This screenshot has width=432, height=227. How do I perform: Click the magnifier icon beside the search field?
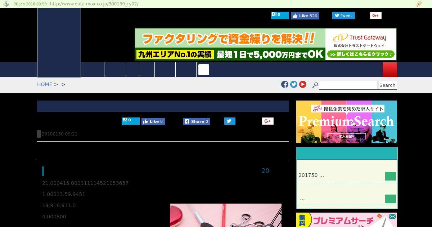(315, 85)
